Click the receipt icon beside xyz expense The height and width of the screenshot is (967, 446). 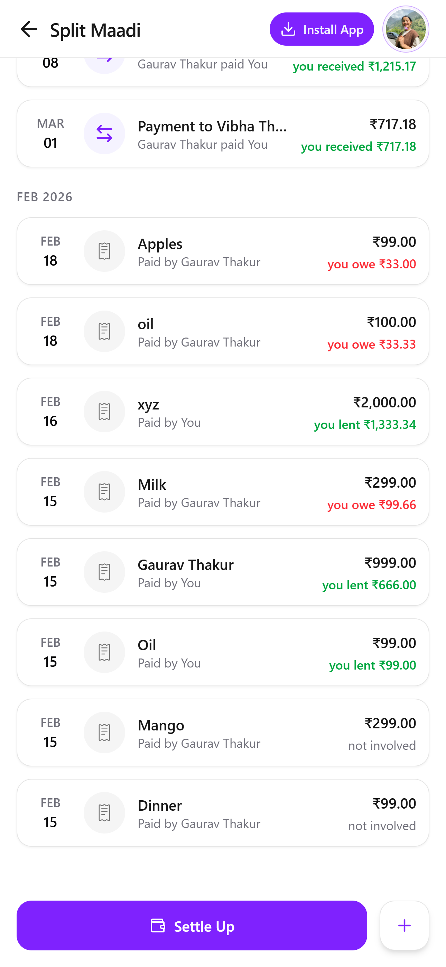click(x=104, y=412)
